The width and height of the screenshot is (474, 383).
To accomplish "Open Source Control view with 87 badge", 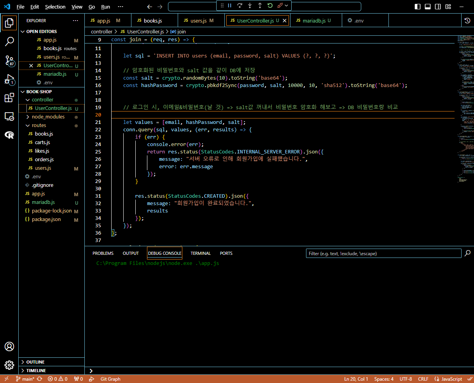I will [9, 60].
